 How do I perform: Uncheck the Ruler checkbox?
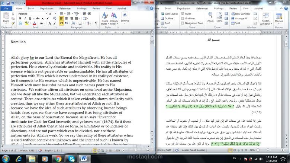point(183,14)
